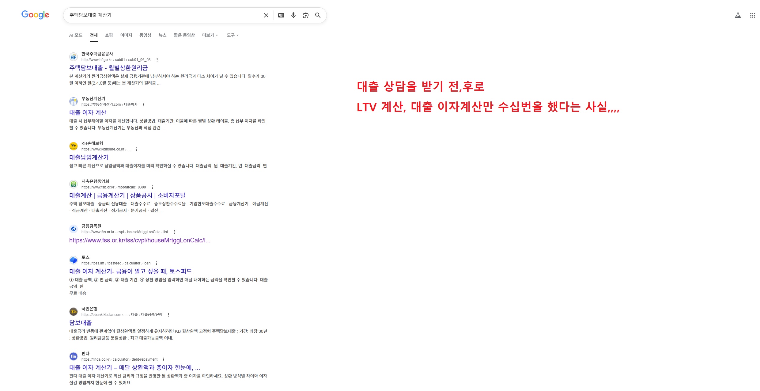Click the https://finda.co.kr calculator breadcrumb
This screenshot has width=760, height=391.
pyautogui.click(x=119, y=359)
